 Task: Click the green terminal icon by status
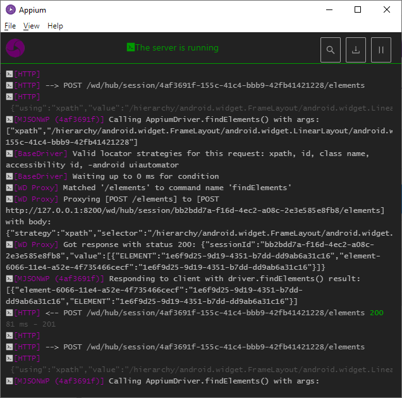coord(130,47)
